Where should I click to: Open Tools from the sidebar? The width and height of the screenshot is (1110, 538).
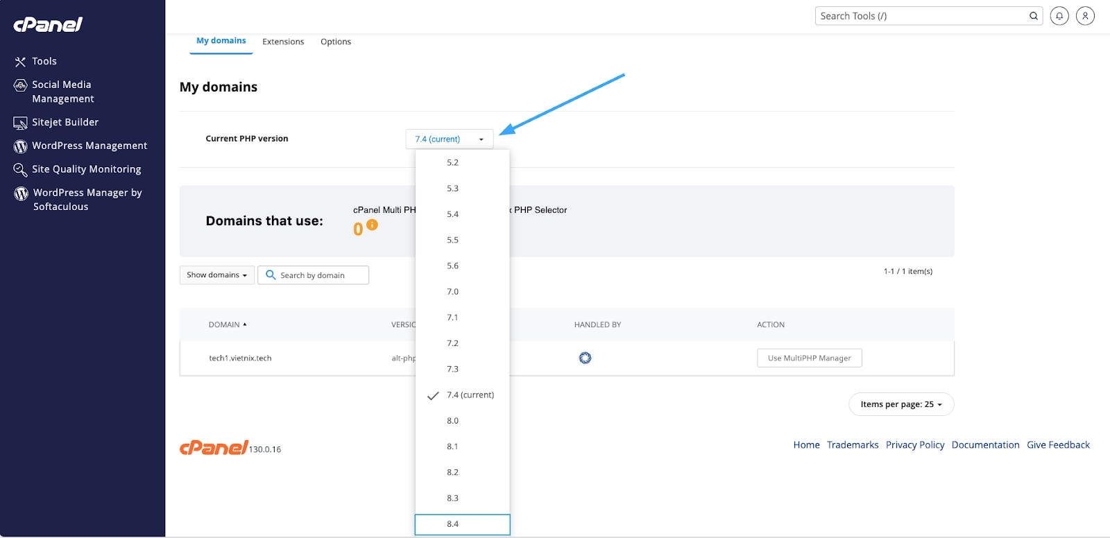[44, 62]
